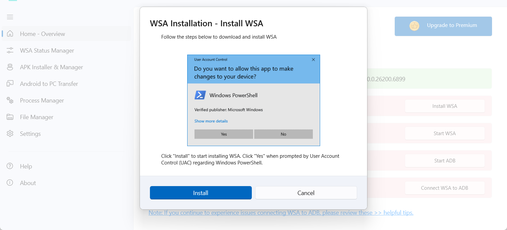Viewport: 507px width, 230px height.
Task: Click the Android to PC Transfer icon
Action: coord(10,84)
